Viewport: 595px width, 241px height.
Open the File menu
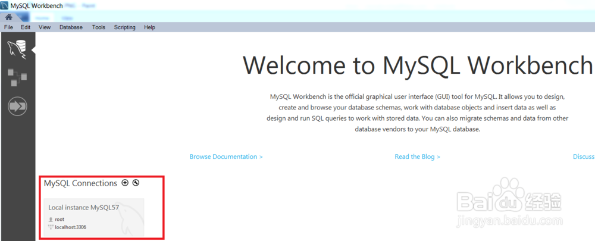point(8,27)
